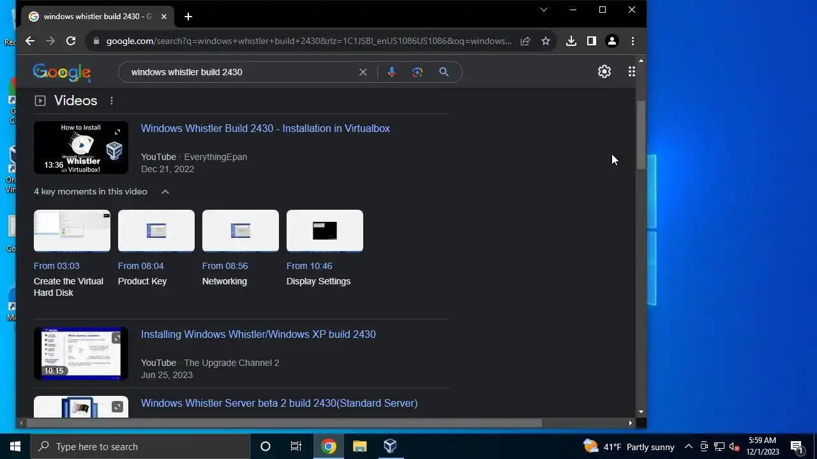
Task: Show hidden system tray icons
Action: click(689, 447)
